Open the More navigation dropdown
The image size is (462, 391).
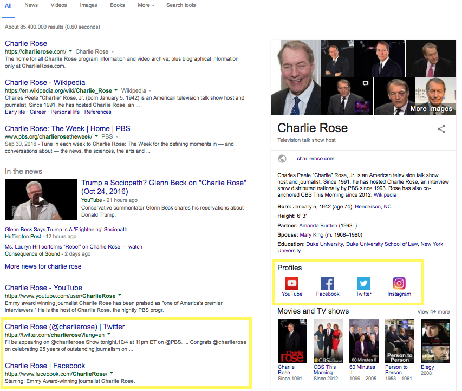point(145,5)
